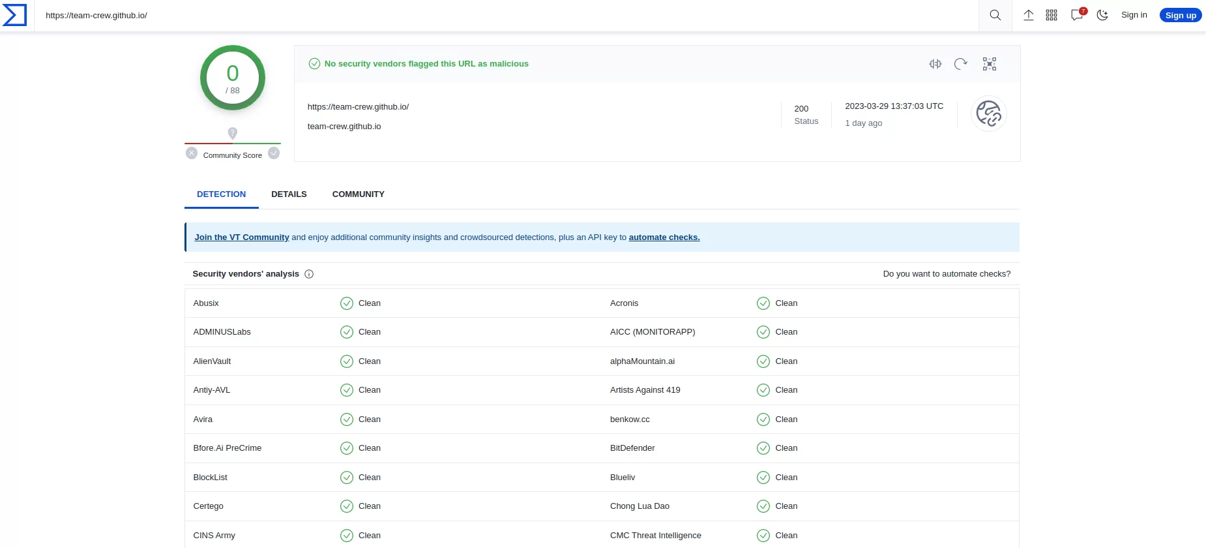Select the Bfore.Ai PreCrime vendor name
Image resolution: width=1206 pixels, height=548 pixels.
point(228,448)
